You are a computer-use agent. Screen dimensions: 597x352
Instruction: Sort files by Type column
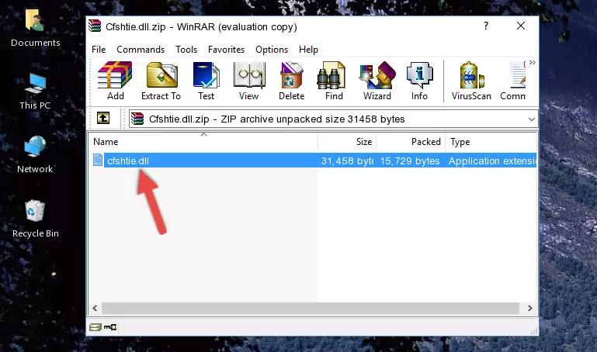491,142
